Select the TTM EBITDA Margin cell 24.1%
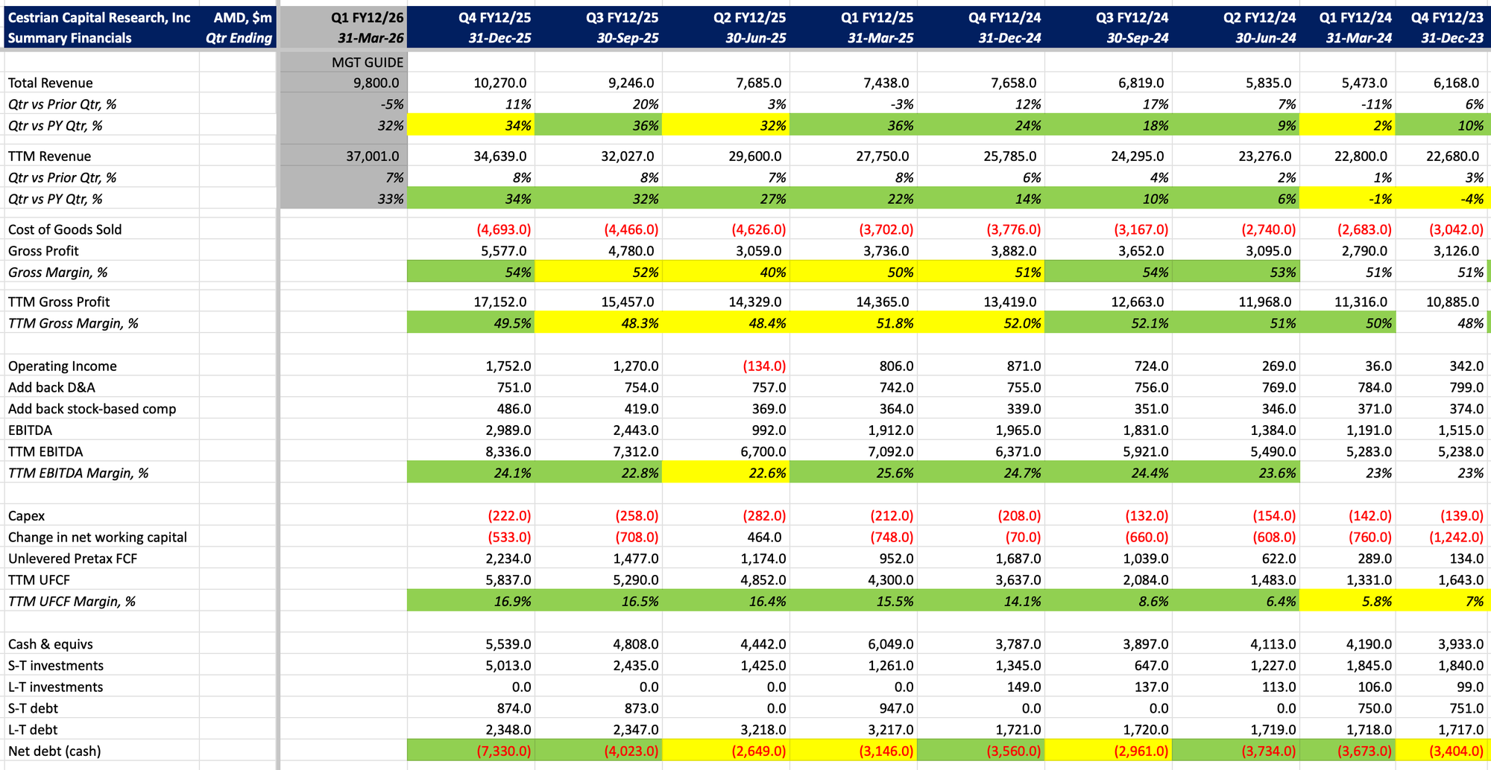Image resolution: width=1491 pixels, height=770 pixels. [x=471, y=473]
